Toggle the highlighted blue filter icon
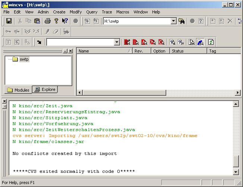 (201, 42)
